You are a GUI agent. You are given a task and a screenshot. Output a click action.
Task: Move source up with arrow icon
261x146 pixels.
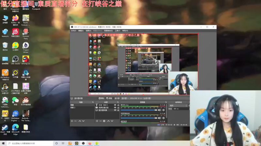coord(108,121)
